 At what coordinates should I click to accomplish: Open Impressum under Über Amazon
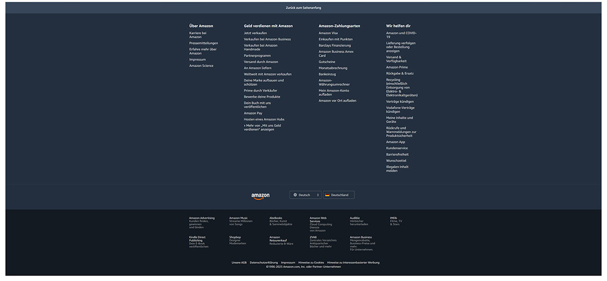tap(198, 60)
